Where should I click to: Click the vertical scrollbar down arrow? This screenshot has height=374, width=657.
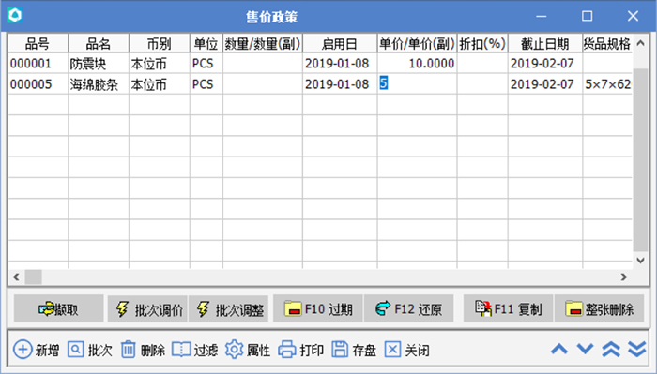(x=640, y=261)
